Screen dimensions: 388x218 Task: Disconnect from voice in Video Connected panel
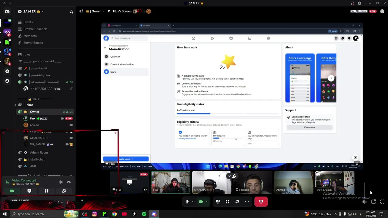[x=69, y=182]
